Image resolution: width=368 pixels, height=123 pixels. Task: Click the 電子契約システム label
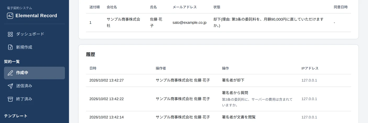(19, 8)
